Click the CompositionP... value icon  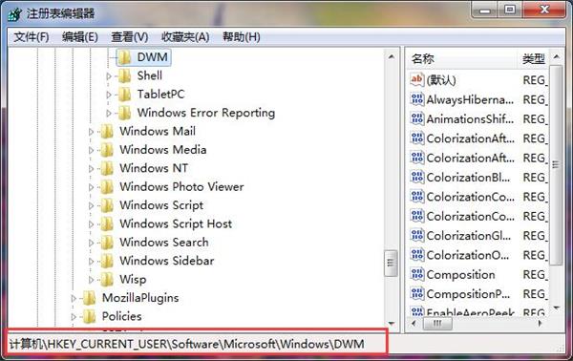[417, 294]
